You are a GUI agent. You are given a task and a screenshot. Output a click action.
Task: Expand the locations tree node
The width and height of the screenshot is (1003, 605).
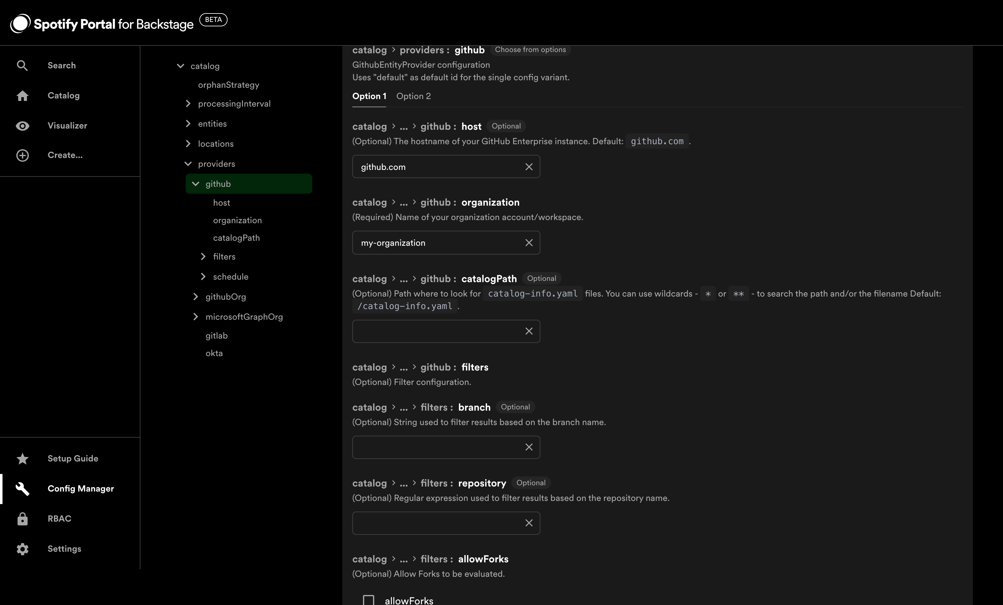point(188,144)
